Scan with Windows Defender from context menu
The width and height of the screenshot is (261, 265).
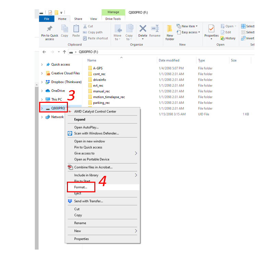96,133
